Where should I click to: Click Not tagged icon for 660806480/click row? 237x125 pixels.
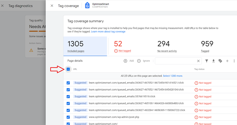click(196, 103)
